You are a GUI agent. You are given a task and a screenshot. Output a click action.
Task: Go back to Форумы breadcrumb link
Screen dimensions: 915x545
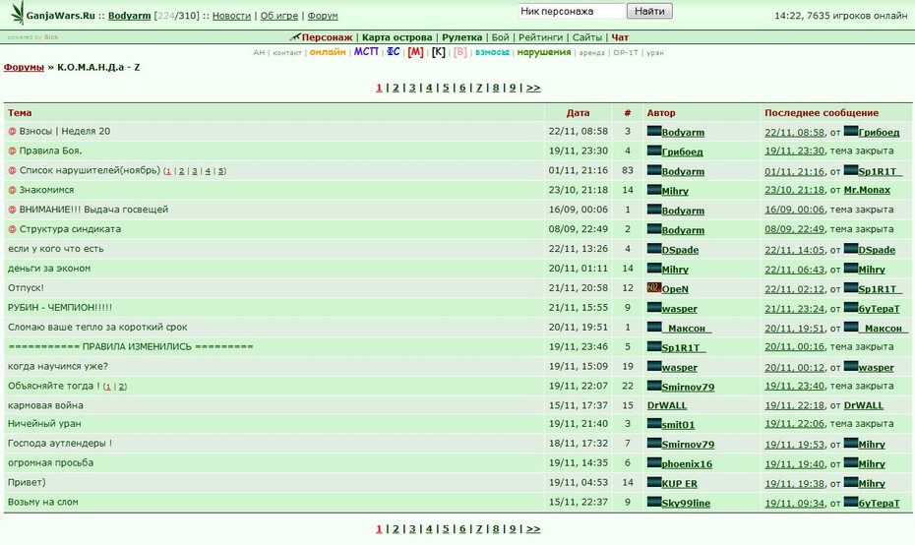(24, 67)
